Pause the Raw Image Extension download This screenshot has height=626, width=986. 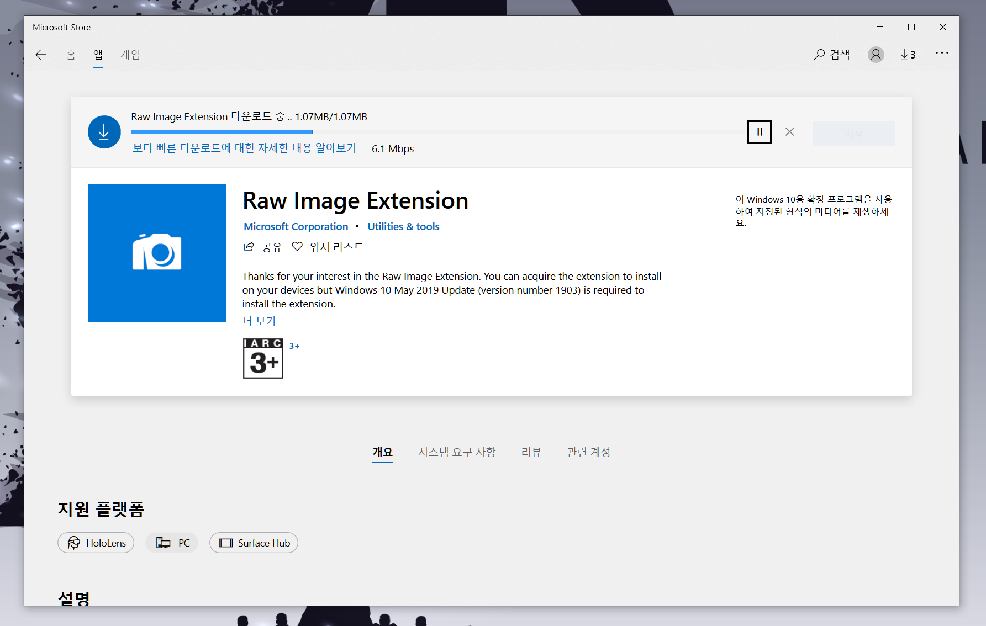(759, 132)
